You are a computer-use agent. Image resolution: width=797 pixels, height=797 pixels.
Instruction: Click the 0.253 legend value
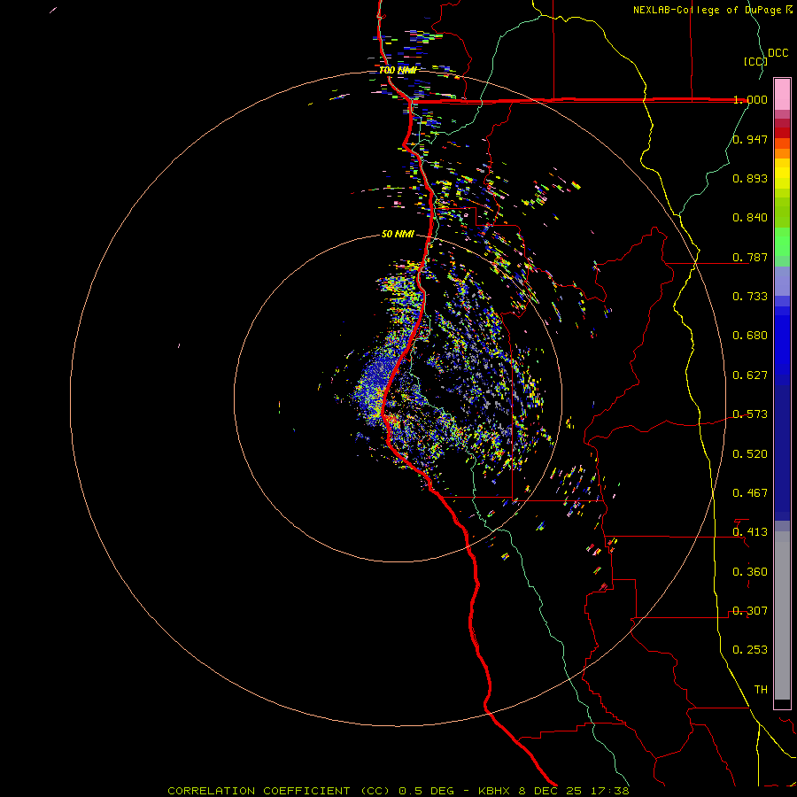point(750,650)
